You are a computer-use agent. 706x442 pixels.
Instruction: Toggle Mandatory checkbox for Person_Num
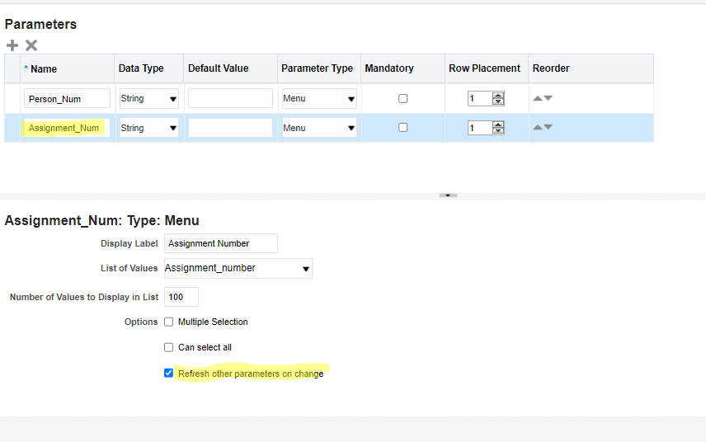[402, 98]
